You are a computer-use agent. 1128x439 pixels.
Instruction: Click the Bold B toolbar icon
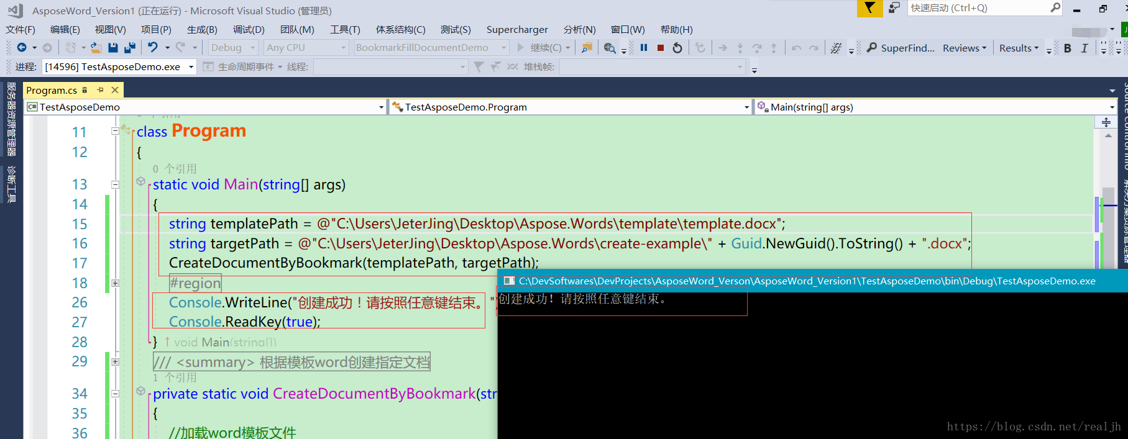(1068, 48)
